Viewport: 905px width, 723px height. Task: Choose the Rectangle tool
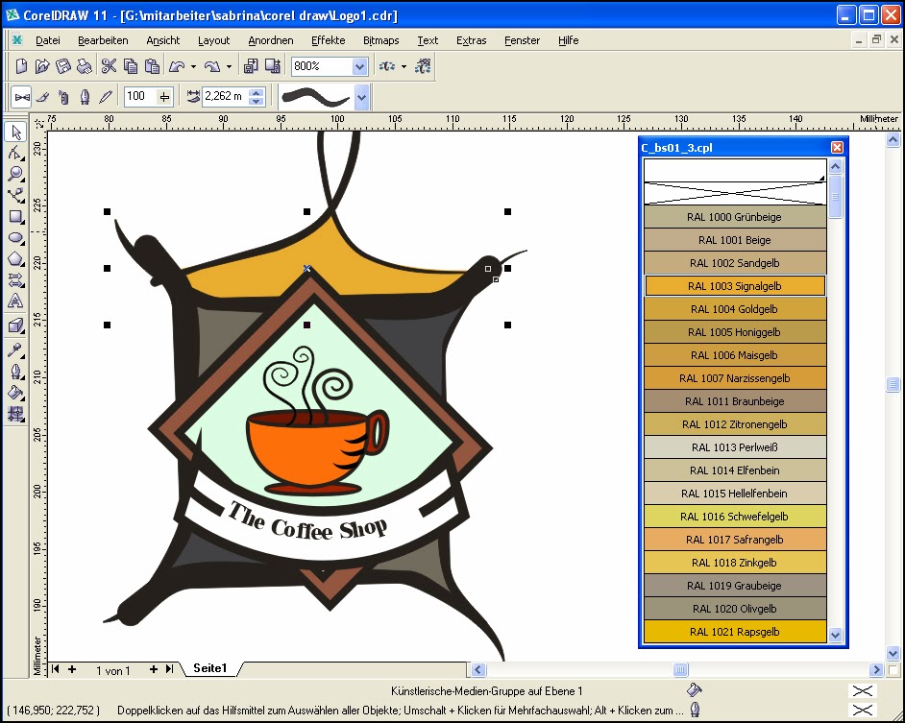point(14,216)
